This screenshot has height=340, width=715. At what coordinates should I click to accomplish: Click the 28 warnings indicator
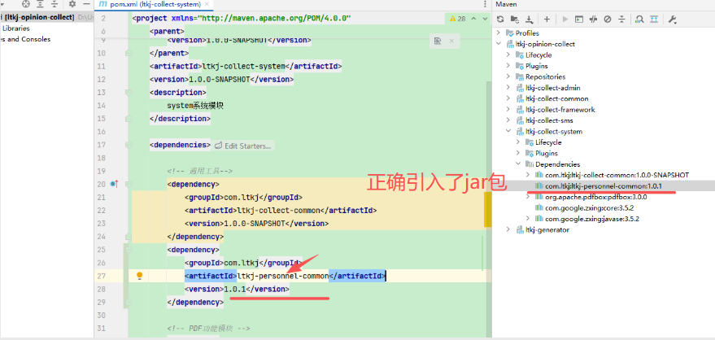(457, 19)
